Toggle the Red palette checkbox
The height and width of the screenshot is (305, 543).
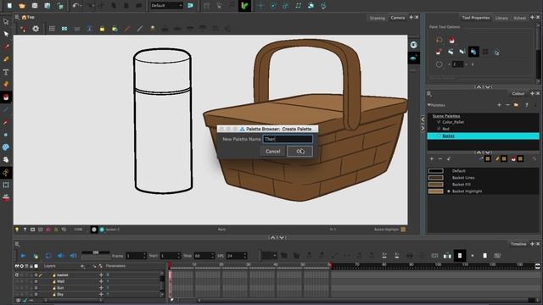pos(439,129)
